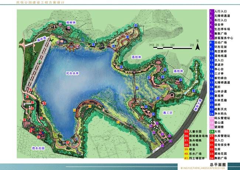Click legend entry 集散广场
The height and width of the screenshot is (170, 240).
[219, 34]
